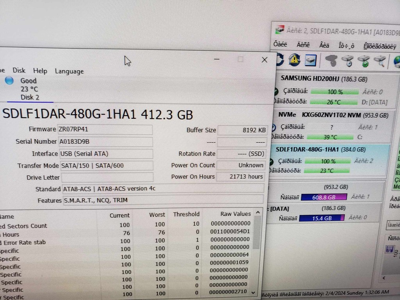The image size is (400, 300).
Task: Click the SDLF1DAR 100 % health bar
Action: (328, 161)
